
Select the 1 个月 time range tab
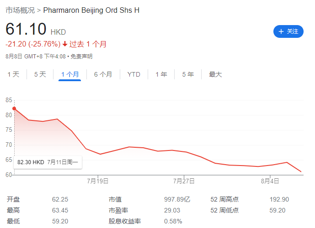coord(69,74)
